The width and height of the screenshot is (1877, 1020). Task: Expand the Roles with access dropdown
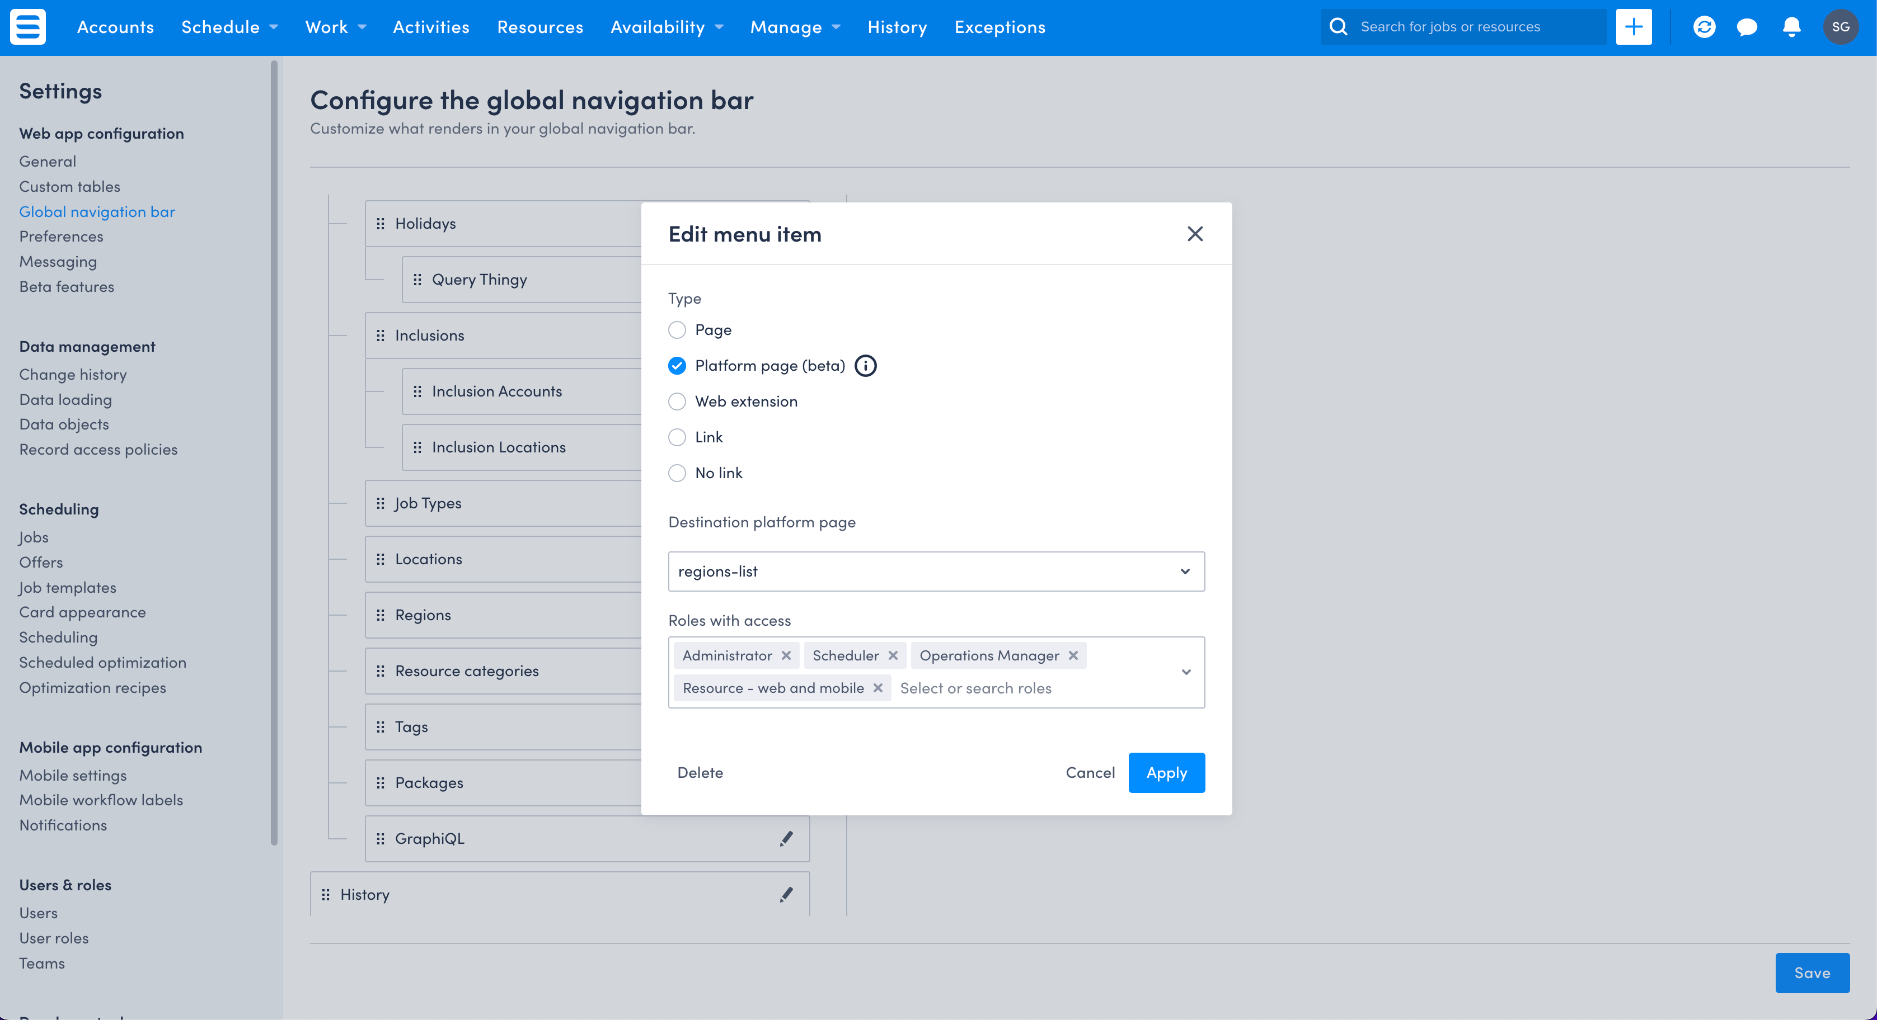coord(1185,672)
